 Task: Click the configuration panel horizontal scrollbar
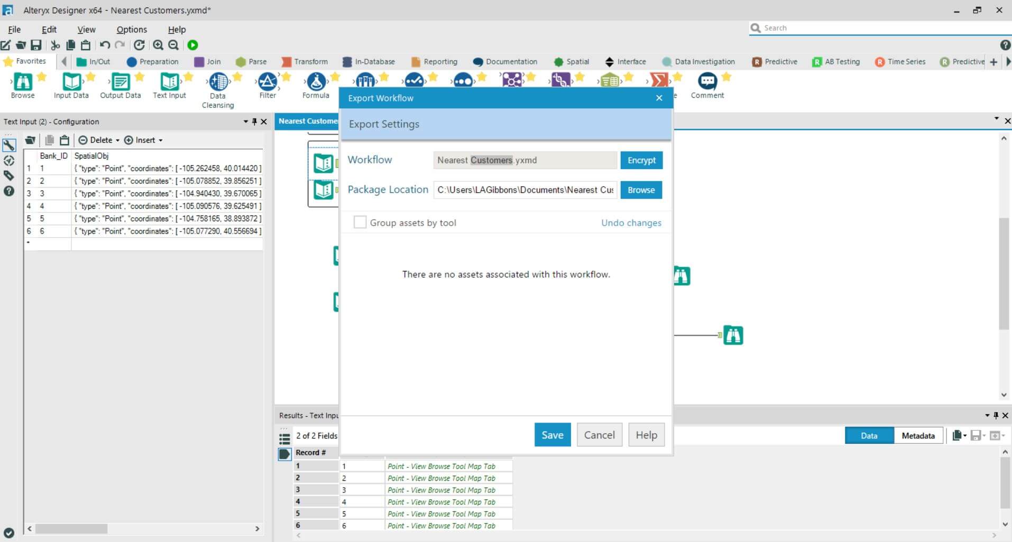[71, 529]
